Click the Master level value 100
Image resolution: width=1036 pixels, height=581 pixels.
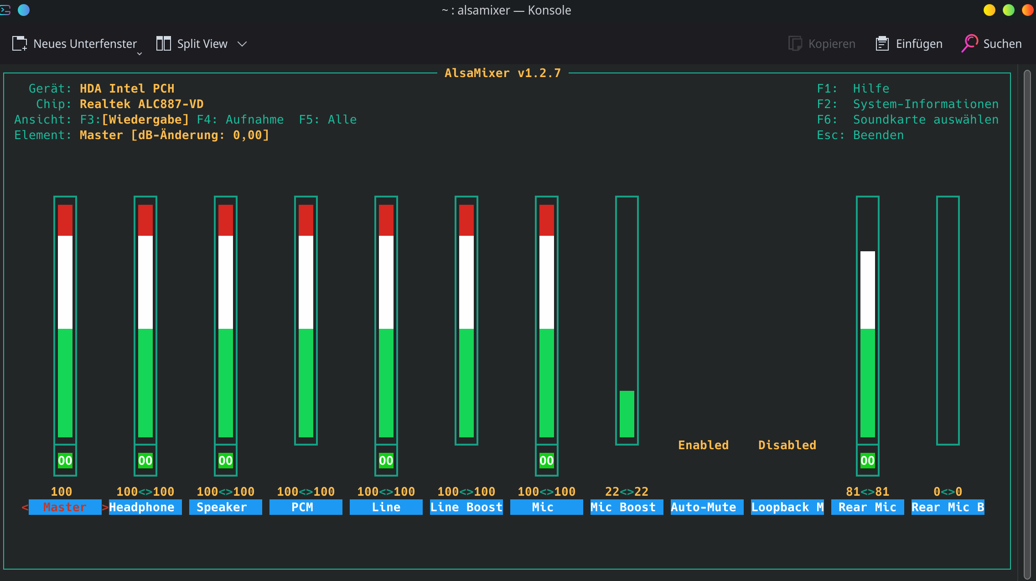coord(62,492)
